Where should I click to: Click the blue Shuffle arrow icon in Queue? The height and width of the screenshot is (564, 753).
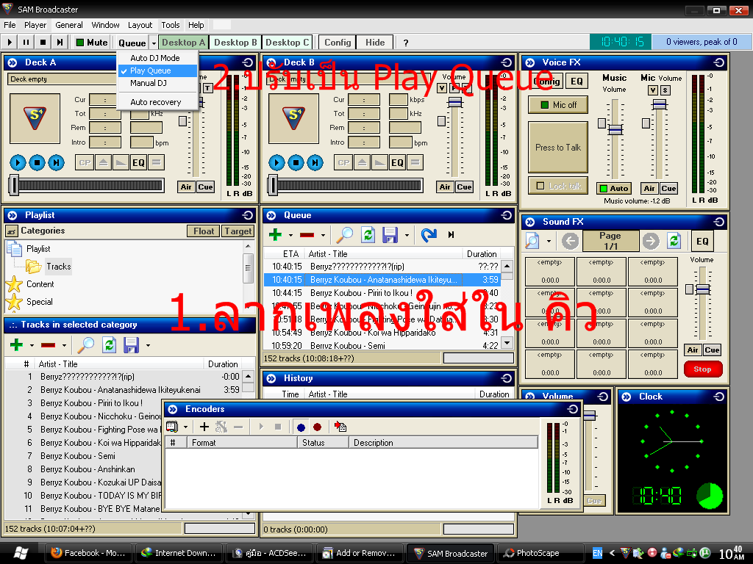click(x=429, y=235)
